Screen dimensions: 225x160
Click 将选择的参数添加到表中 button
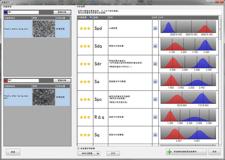[x=186, y=152]
